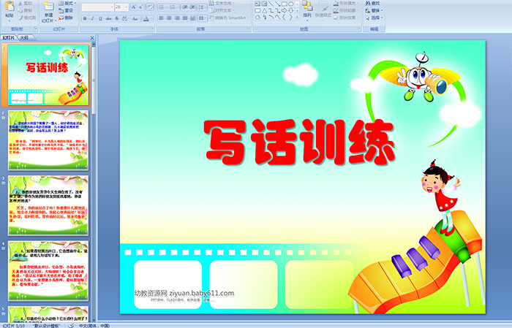Open the columns dropdown
Image resolution: width=512 pixels, height=328 pixels.
pyautogui.click(x=203, y=18)
